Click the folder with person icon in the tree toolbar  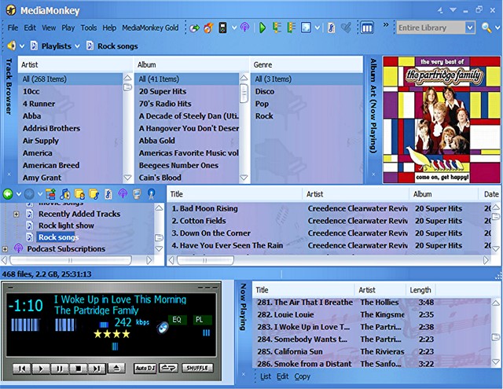point(79,193)
